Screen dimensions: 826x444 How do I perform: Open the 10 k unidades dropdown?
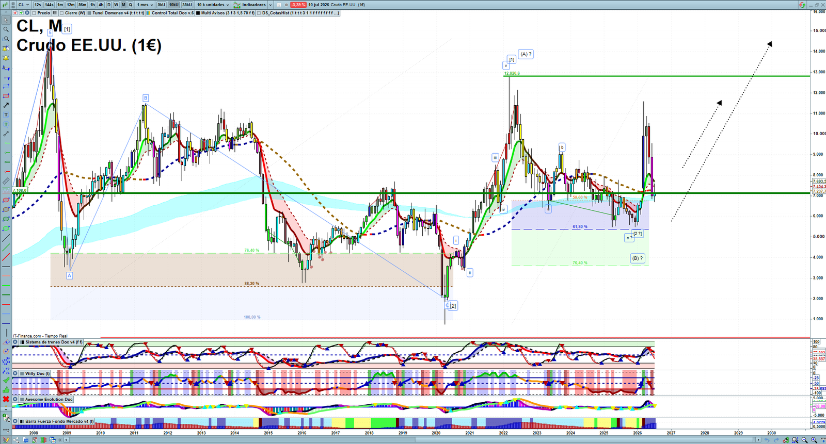[213, 5]
